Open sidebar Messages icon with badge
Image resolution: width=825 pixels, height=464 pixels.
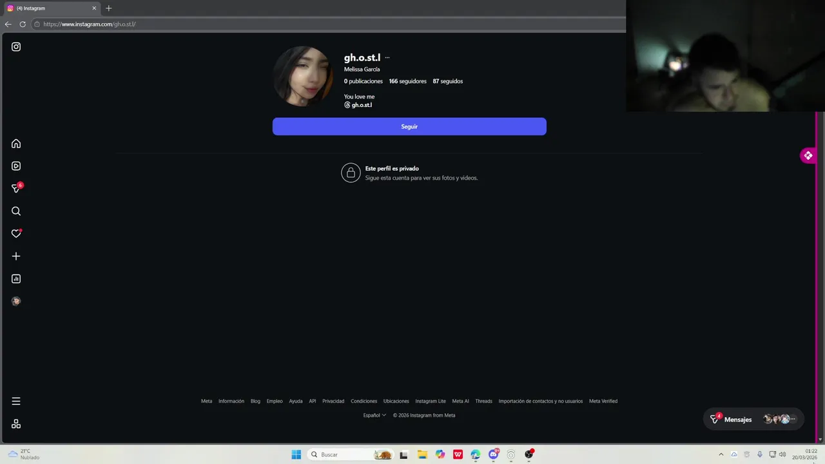tap(17, 188)
